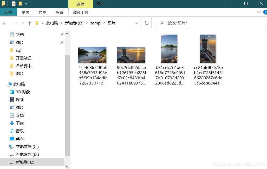Click the 下载 blue arrow icon
This screenshot has width=267, height=169.
tap(12, 123)
